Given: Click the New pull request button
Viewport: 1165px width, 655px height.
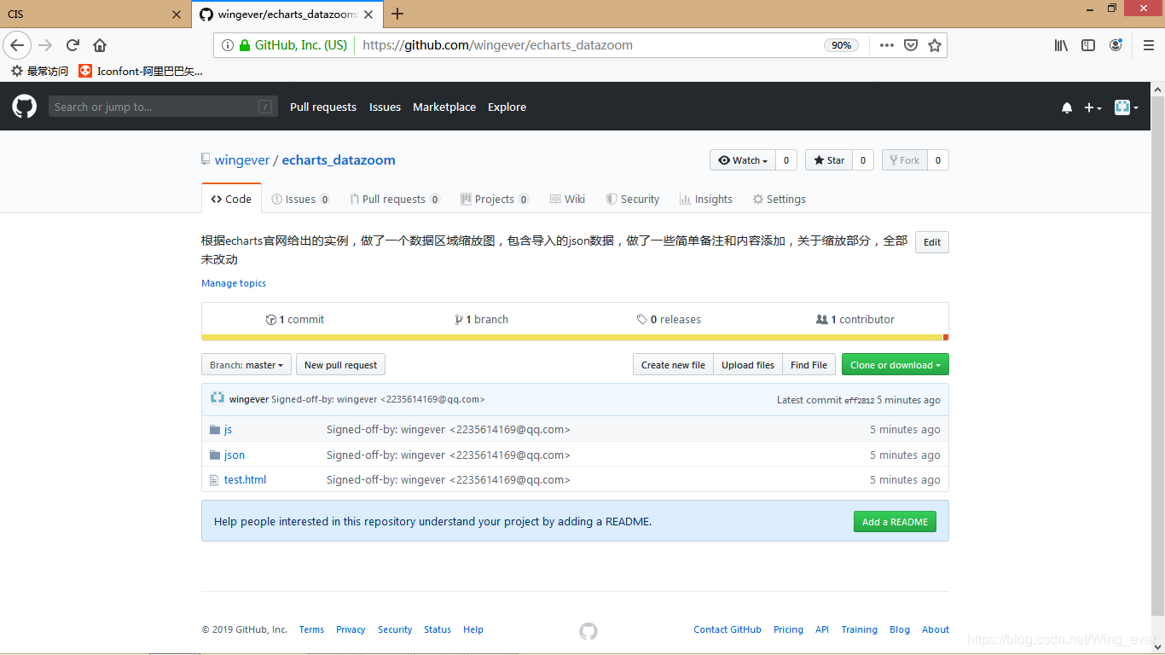Looking at the screenshot, I should 340,365.
